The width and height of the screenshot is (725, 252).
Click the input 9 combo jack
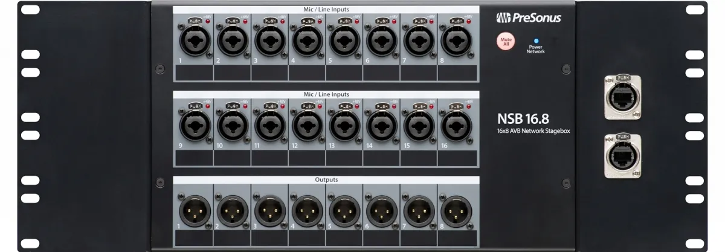[x=195, y=128]
